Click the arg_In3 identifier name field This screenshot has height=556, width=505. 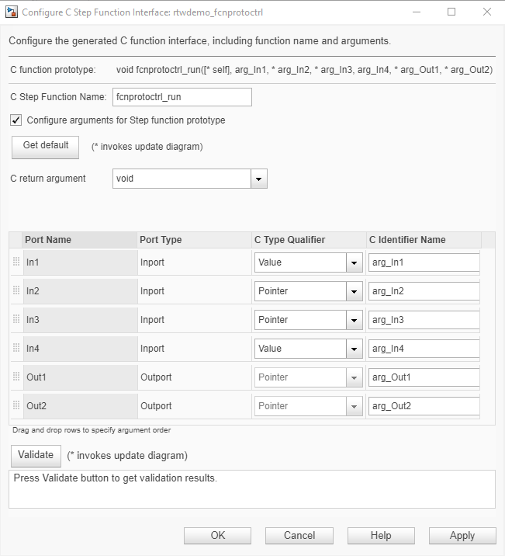(x=424, y=320)
